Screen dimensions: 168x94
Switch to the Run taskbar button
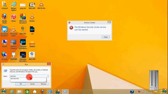[x=65, y=92]
